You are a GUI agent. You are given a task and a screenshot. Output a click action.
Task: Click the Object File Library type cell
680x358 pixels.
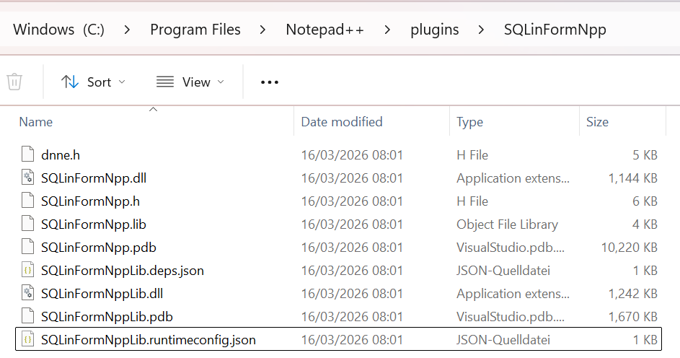507,224
